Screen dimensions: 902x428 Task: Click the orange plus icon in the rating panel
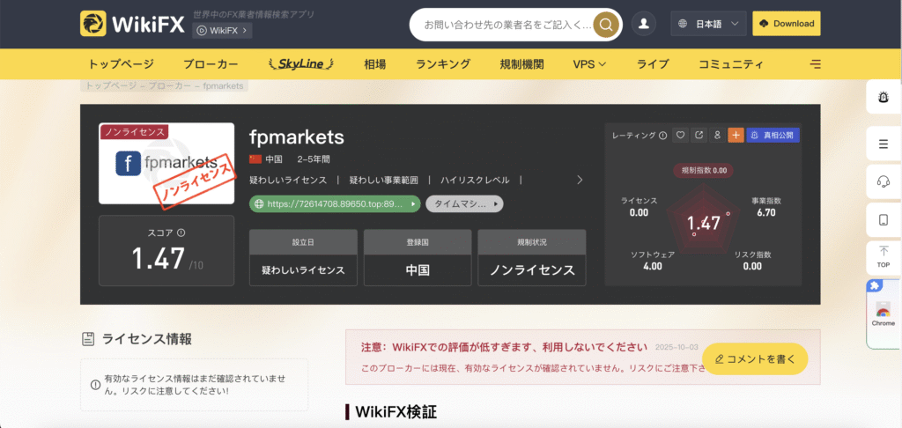pyautogui.click(x=736, y=136)
